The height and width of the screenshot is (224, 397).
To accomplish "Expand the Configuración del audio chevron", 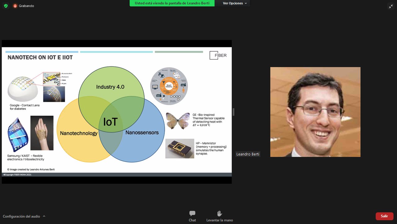I will pos(44,216).
